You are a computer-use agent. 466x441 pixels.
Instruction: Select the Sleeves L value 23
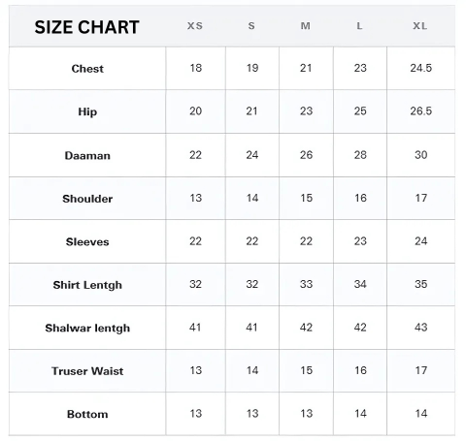click(360, 241)
